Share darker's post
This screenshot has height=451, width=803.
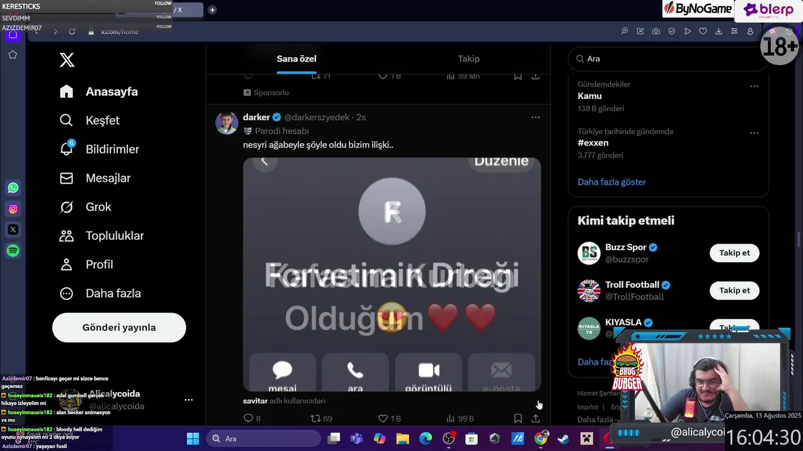click(535, 418)
